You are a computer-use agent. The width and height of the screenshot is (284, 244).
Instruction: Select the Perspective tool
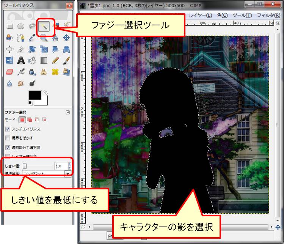[x=66, y=49]
